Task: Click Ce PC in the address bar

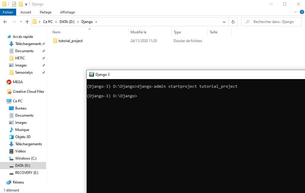Action: click(x=48, y=22)
